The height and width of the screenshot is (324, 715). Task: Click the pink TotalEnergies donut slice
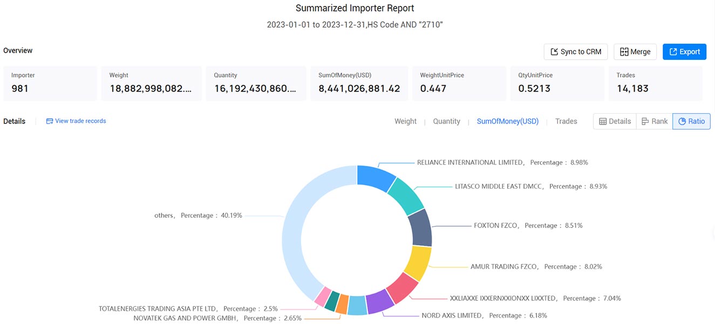pos(322,296)
